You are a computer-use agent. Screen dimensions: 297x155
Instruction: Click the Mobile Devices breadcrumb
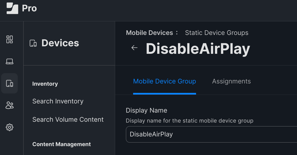149,33
